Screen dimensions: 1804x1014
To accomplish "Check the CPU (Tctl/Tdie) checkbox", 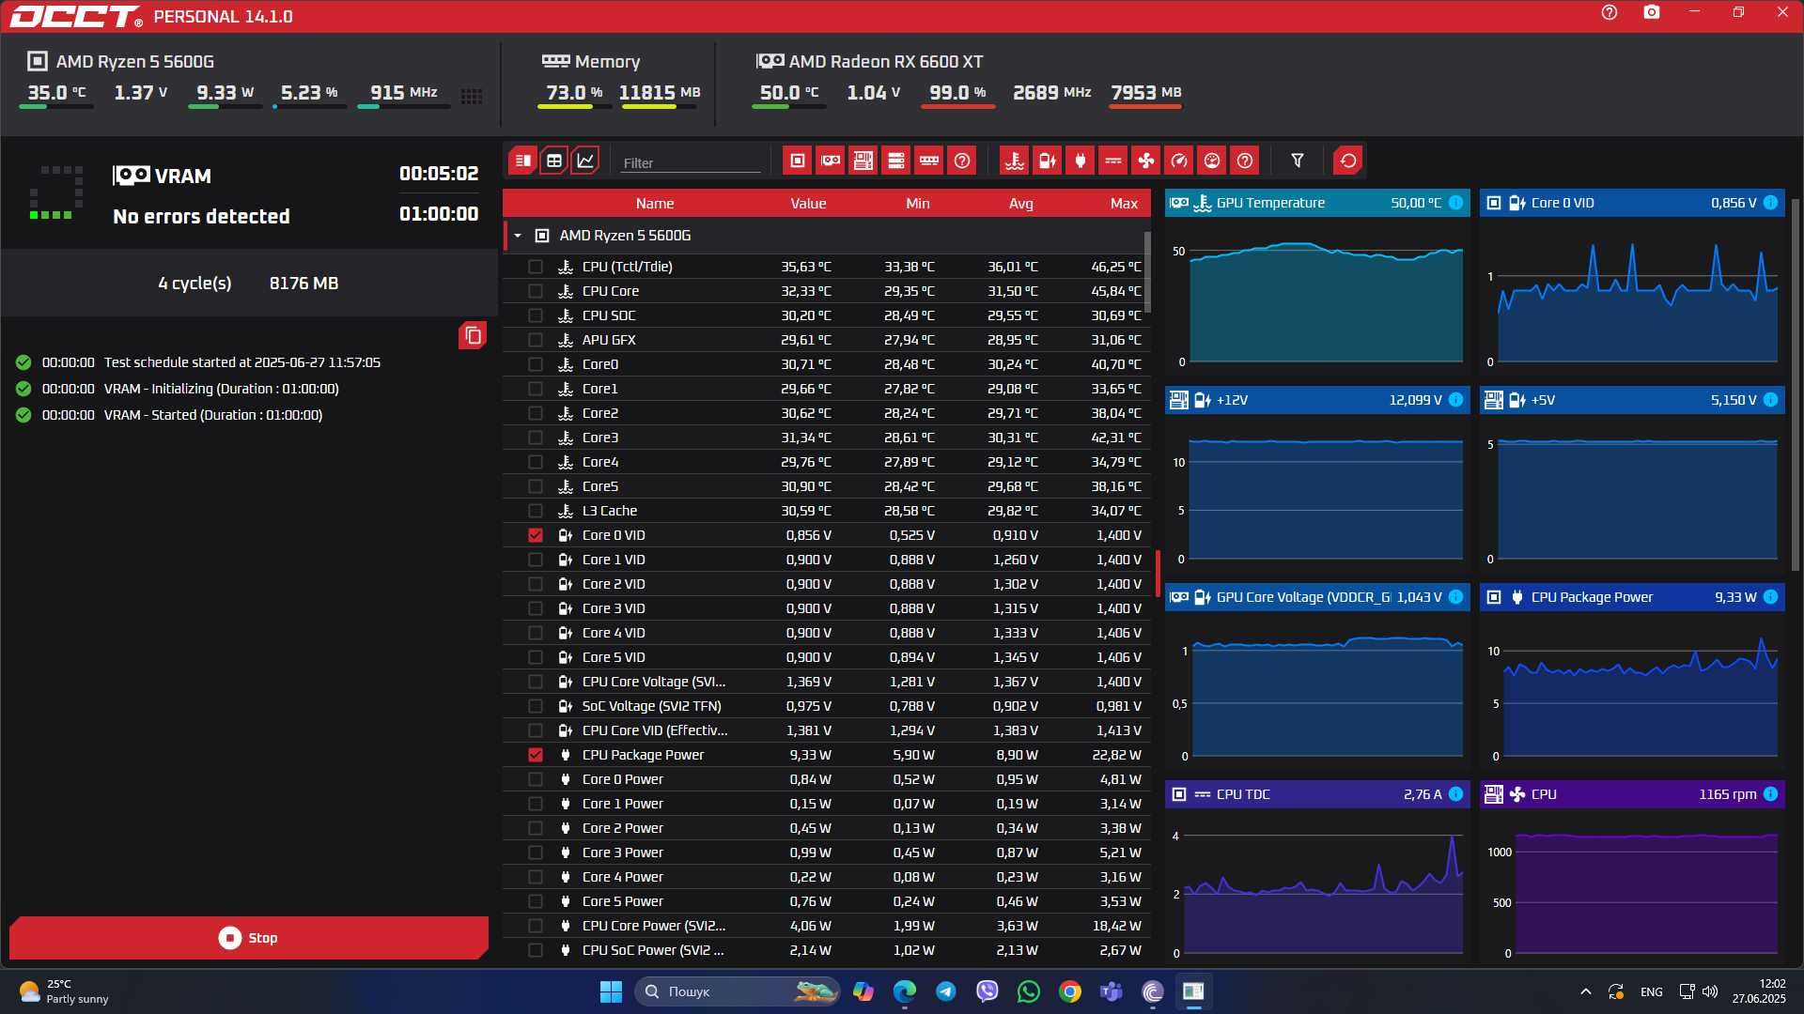I will (x=536, y=267).
